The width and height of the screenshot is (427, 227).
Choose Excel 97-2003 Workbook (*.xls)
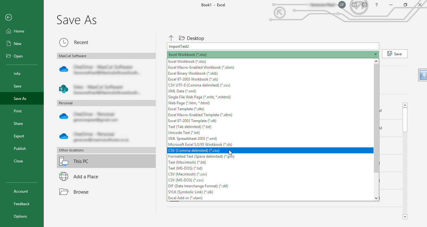point(270,79)
